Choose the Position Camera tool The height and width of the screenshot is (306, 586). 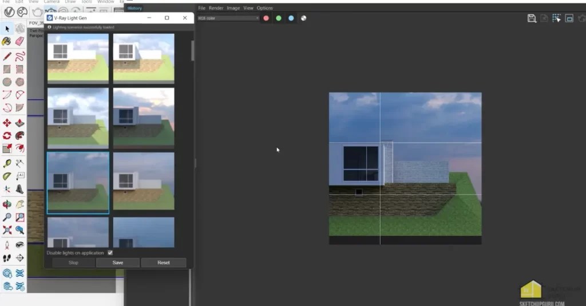coord(7,245)
